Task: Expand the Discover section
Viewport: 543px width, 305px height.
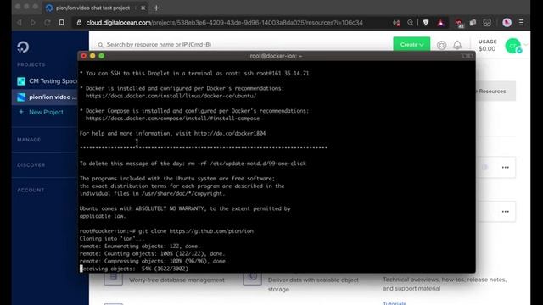Action: coord(31,165)
